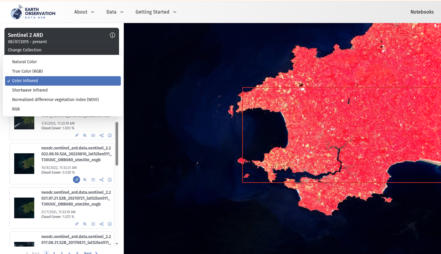Viewport: 441px width, 254px height.
Task: Share the 21/7/2021 scene
Action: 101,224
